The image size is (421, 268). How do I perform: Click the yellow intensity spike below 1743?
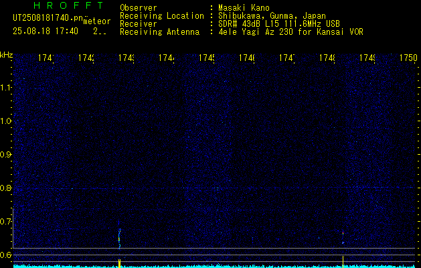tap(119, 263)
